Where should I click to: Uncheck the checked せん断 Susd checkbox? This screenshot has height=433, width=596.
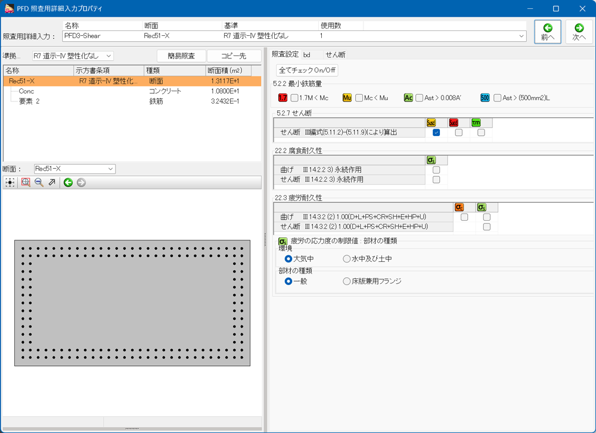click(x=436, y=133)
